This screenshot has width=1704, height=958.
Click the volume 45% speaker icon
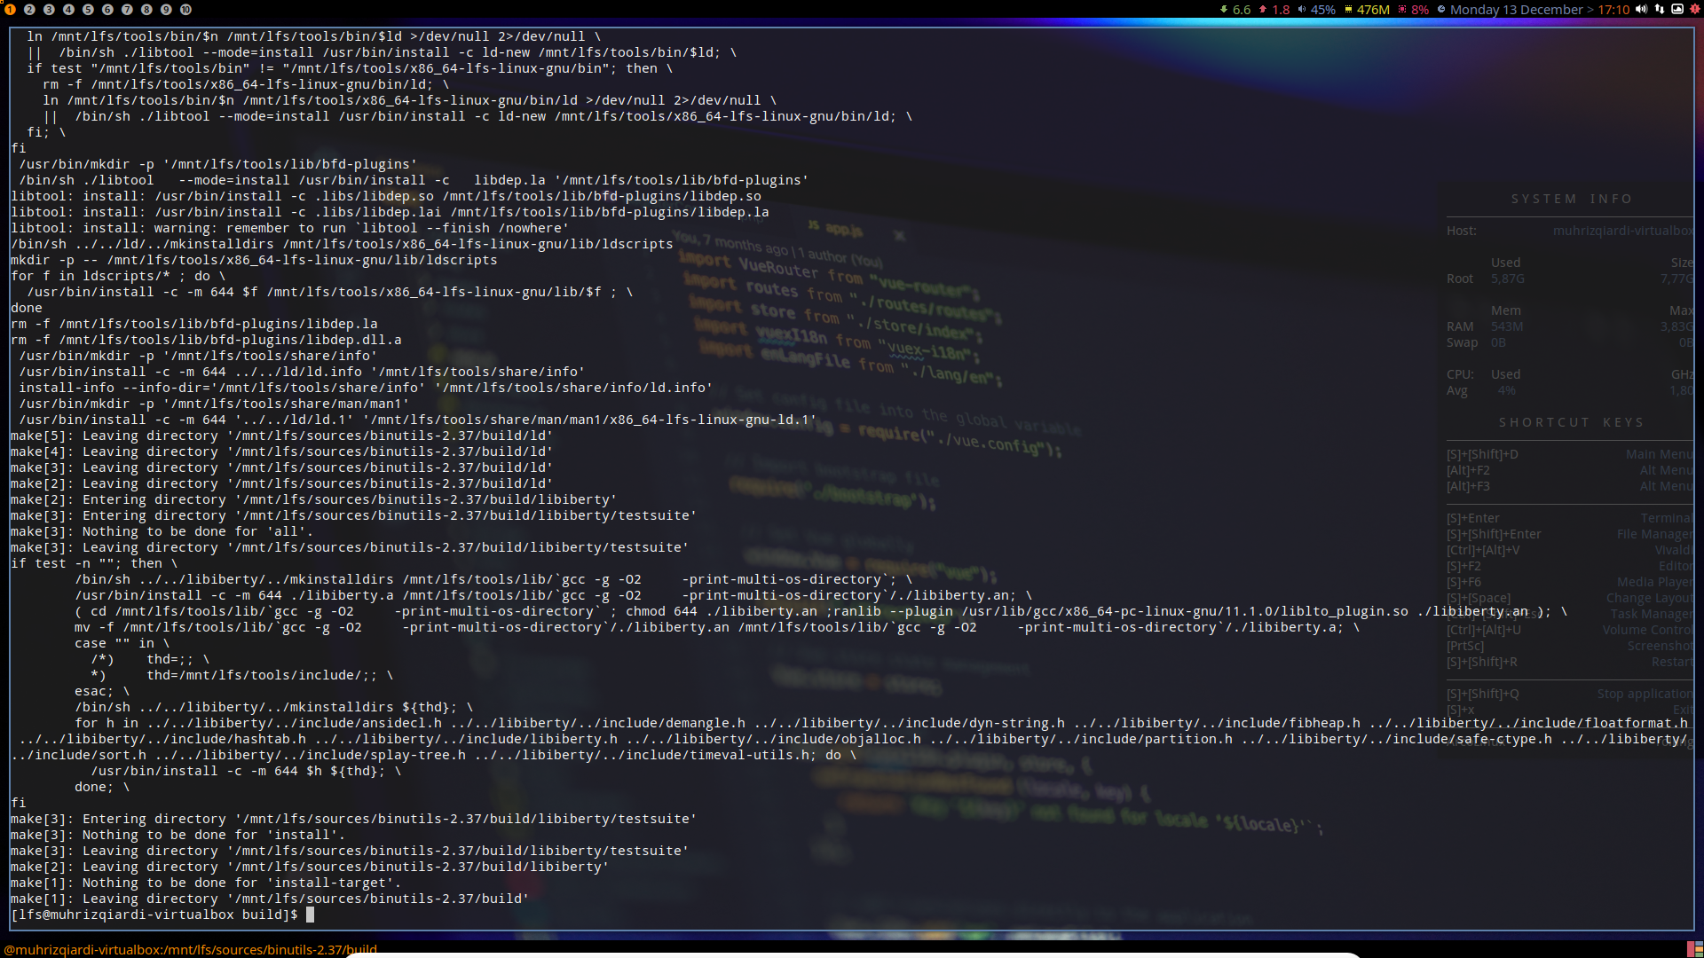[1302, 10]
